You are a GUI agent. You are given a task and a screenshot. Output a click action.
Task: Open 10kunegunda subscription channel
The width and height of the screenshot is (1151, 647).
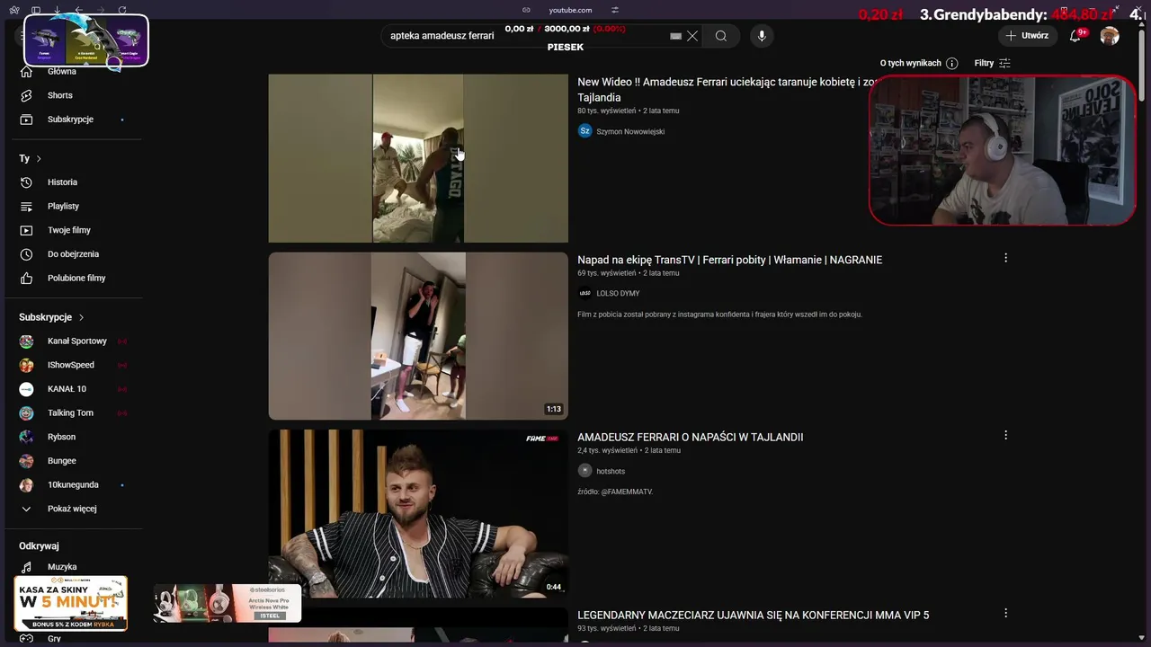[x=74, y=485]
